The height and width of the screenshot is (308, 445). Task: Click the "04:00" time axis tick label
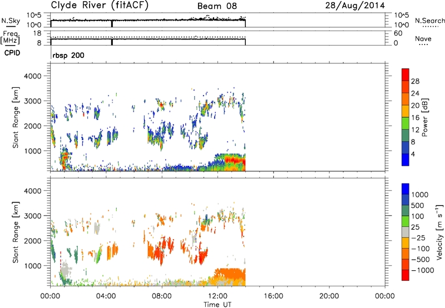click(x=106, y=296)
